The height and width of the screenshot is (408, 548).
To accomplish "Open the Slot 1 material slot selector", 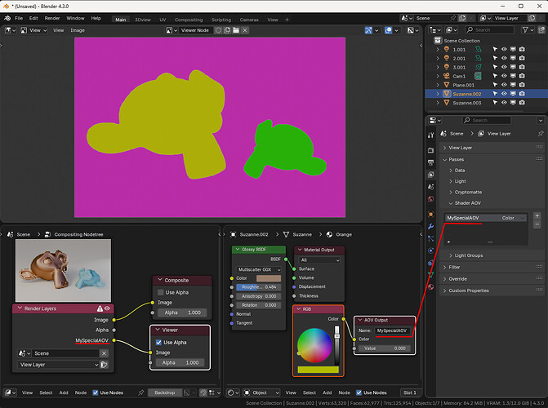I will 410,392.
